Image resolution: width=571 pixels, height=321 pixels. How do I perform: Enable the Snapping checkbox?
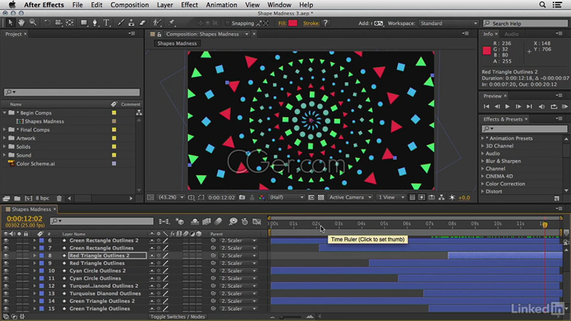[227, 23]
